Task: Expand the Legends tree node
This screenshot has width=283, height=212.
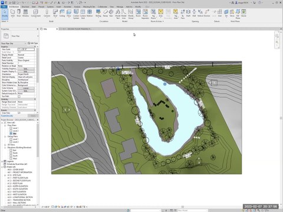Action: click(2, 161)
